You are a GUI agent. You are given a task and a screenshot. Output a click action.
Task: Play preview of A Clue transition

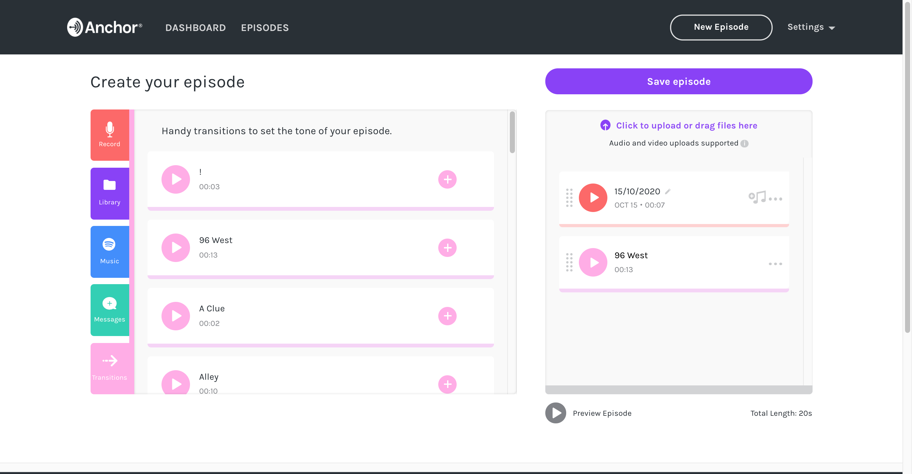point(175,316)
